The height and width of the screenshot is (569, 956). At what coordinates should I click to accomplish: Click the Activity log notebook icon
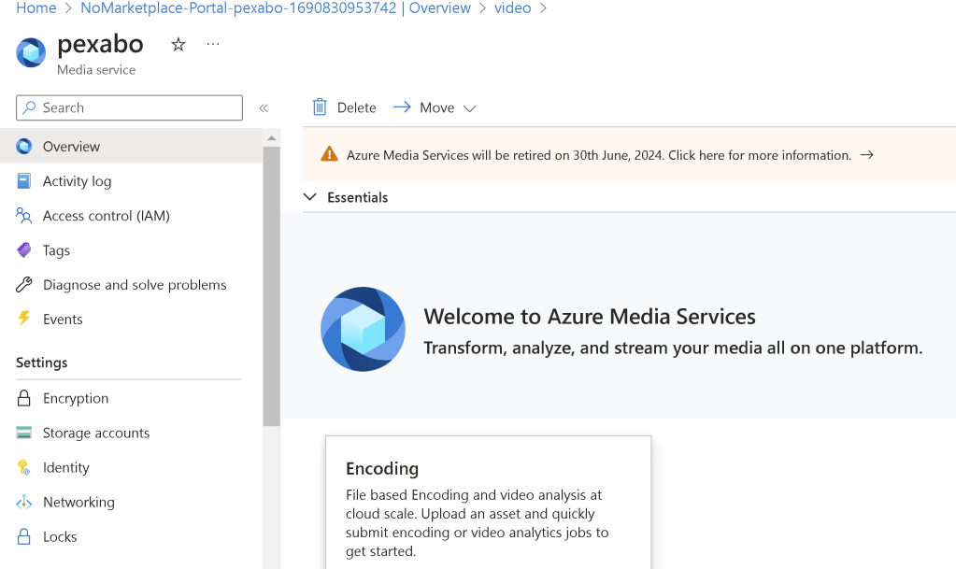pos(23,181)
